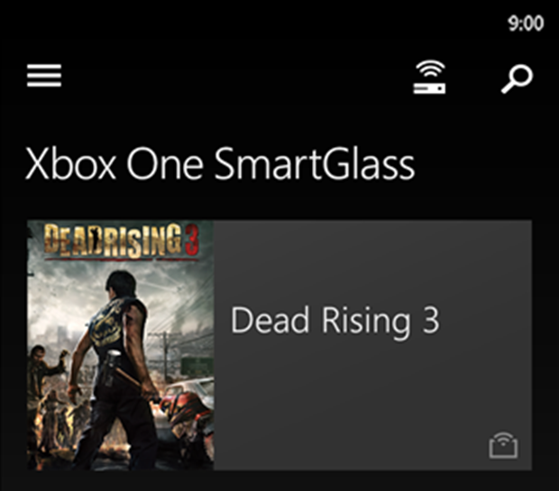Select the Dead Rising 3 cover art

[121, 345]
